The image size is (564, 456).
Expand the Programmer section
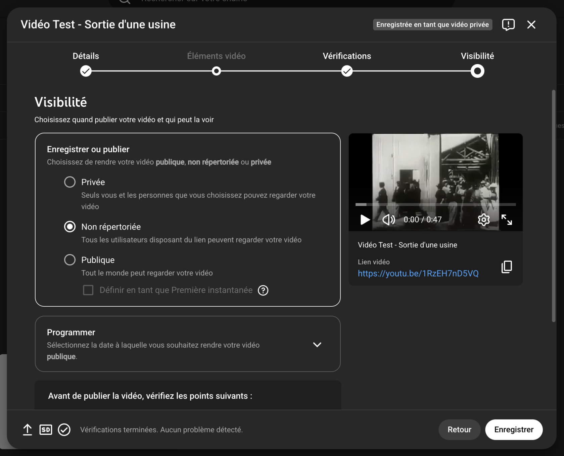point(317,345)
